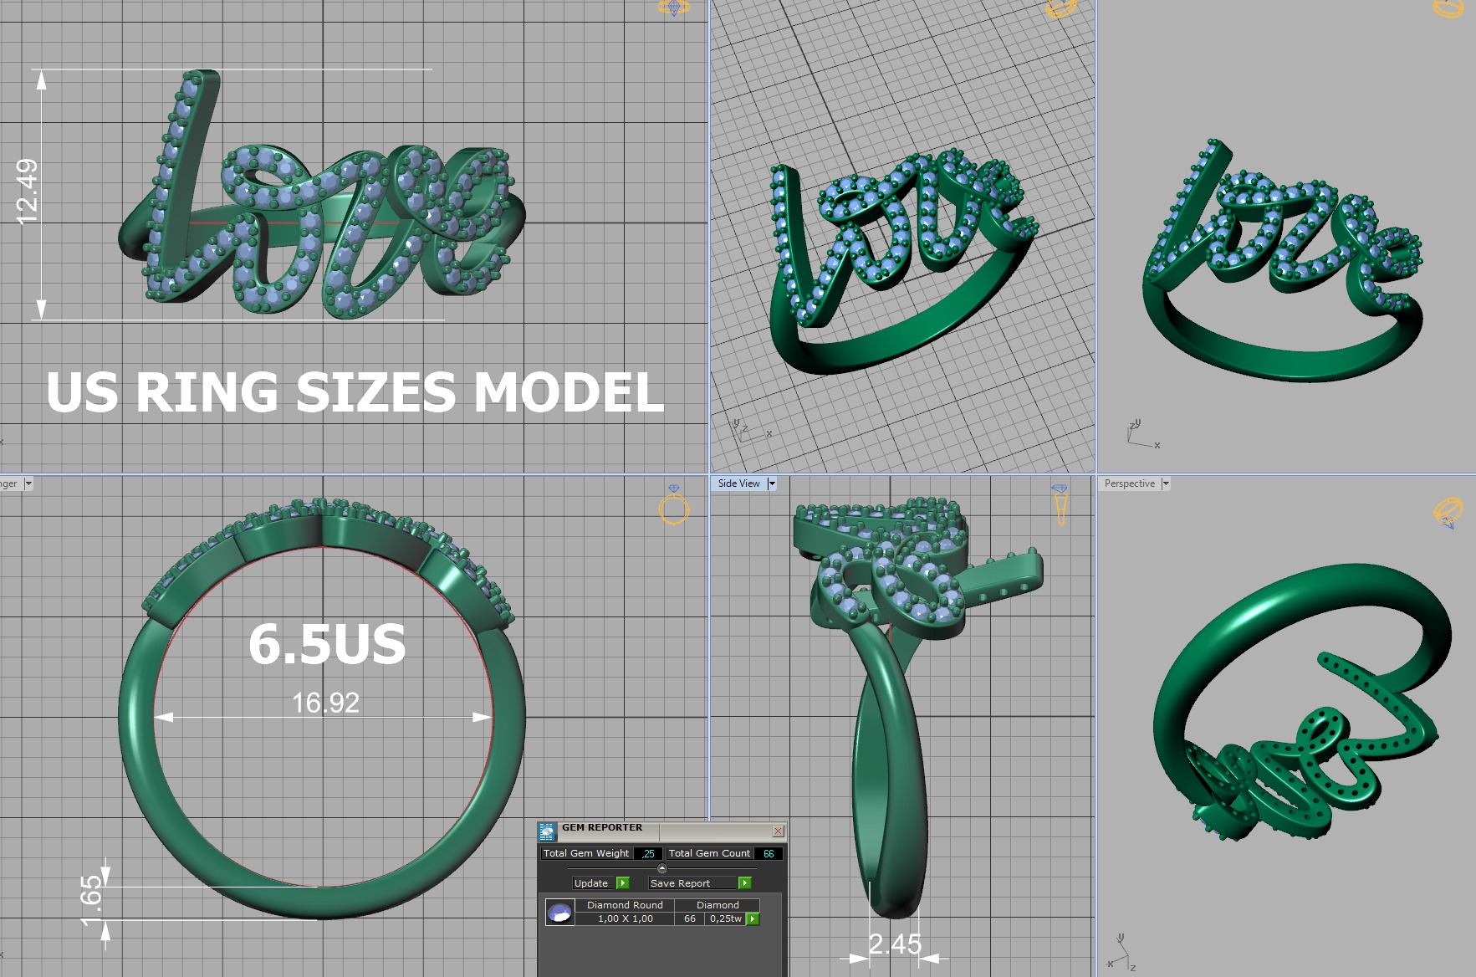1476x977 pixels.
Task: Click the Side View ring profile icon
Action: coord(1060,504)
